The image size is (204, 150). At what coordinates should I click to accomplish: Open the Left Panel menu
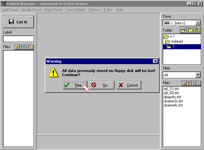(x=10, y=10)
